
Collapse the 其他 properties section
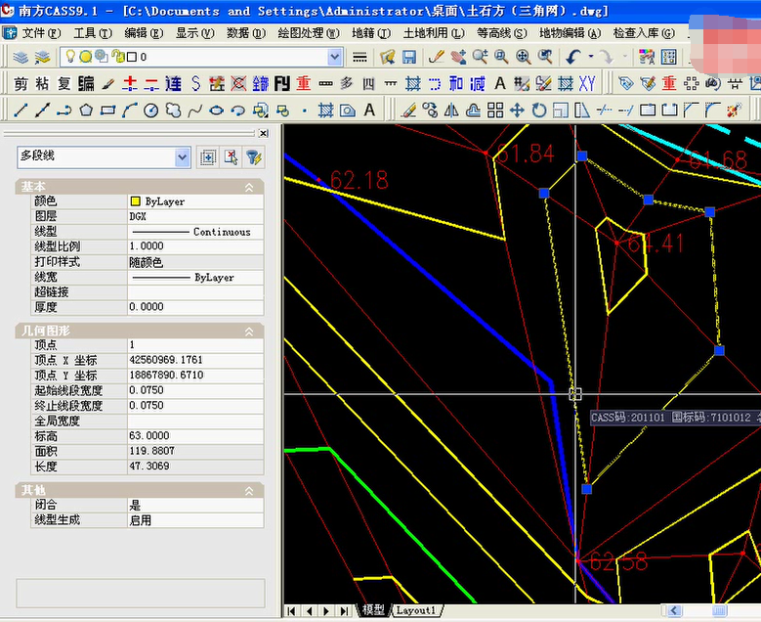(x=249, y=491)
